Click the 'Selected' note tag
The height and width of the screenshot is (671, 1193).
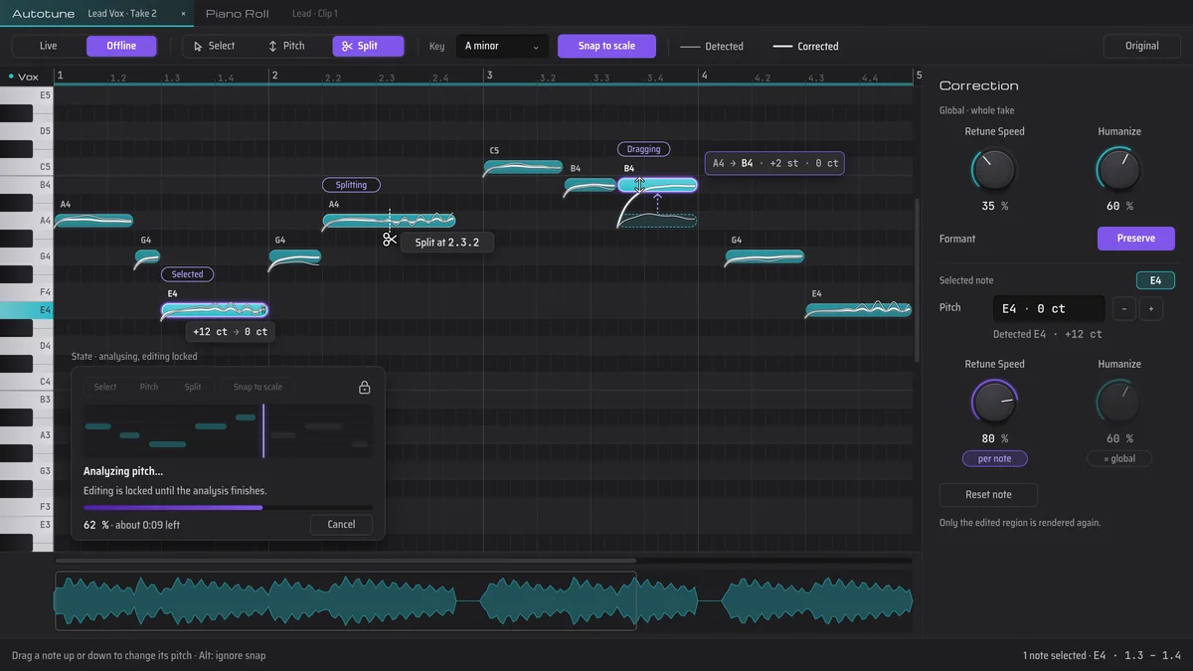(187, 274)
